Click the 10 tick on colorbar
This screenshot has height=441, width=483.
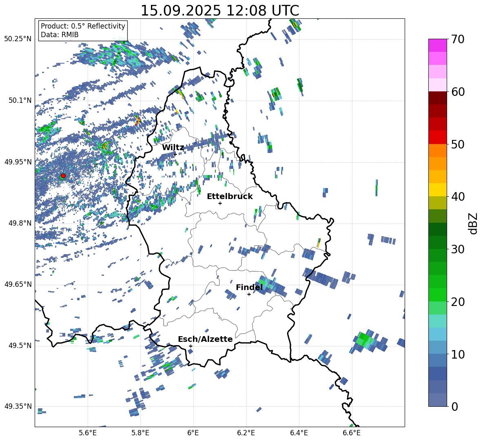coord(458,354)
